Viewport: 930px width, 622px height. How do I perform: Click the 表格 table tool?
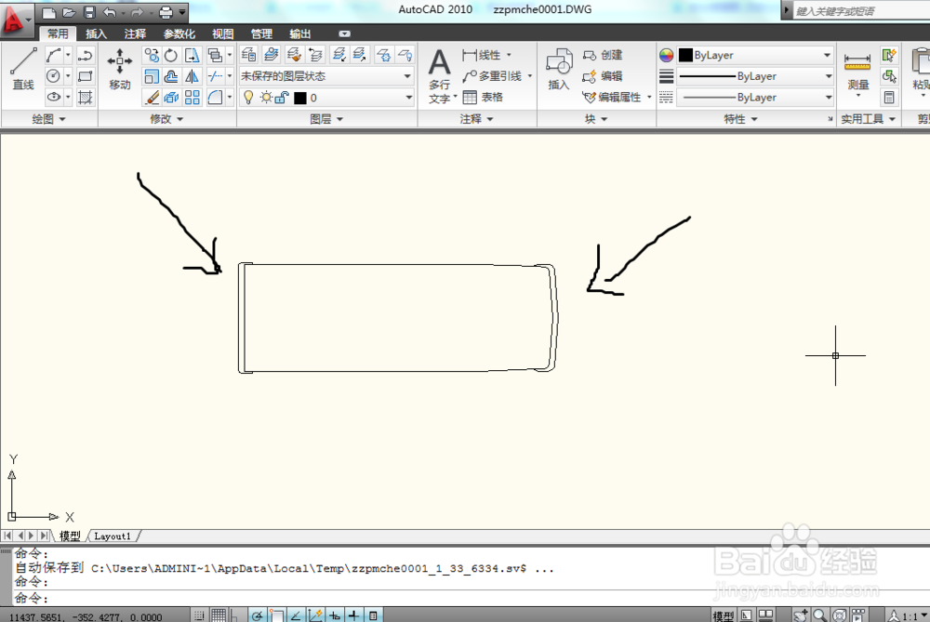(483, 97)
